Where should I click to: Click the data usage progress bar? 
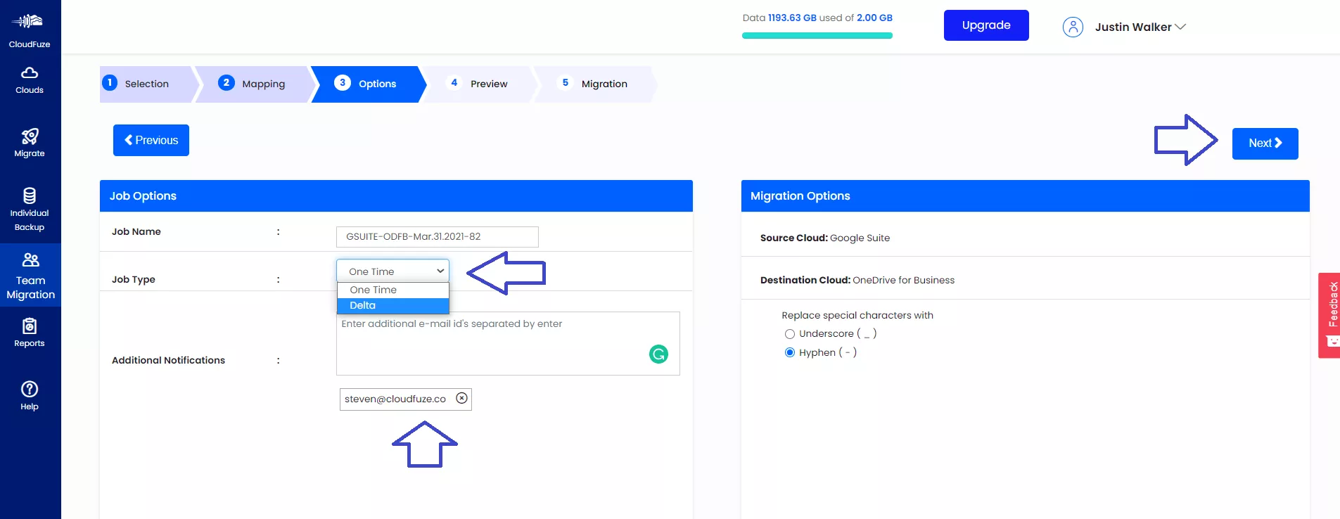817,35
